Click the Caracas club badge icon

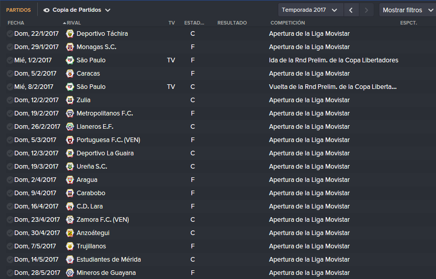coord(70,74)
